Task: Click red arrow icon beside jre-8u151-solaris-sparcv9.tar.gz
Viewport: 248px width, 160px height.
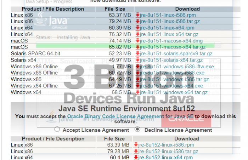Action: (137, 53)
